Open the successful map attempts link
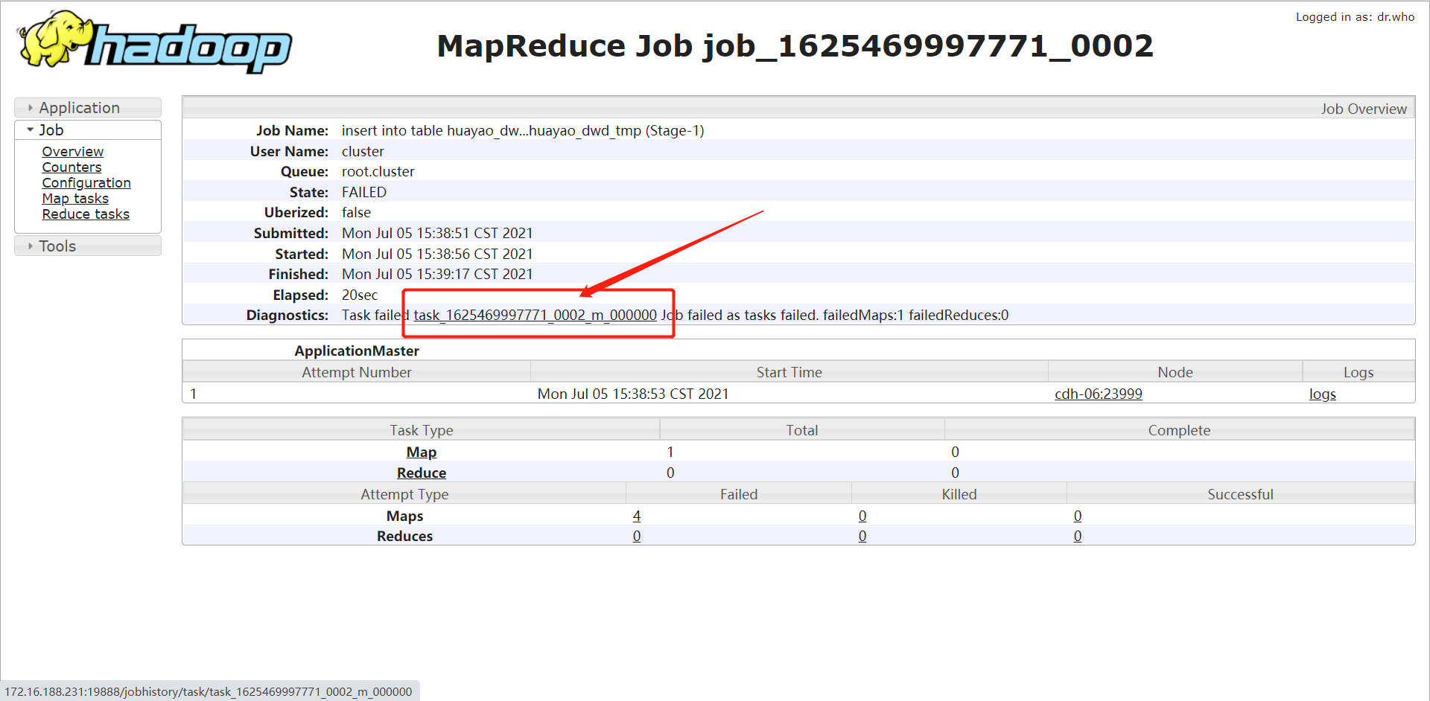 click(1078, 516)
